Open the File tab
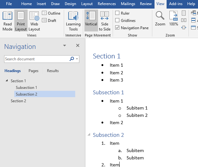The width and height of the screenshot is (198, 167). (9, 4)
